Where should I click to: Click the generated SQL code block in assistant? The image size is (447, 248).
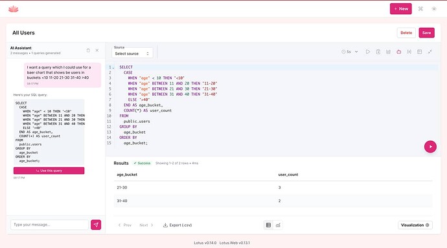point(49,132)
